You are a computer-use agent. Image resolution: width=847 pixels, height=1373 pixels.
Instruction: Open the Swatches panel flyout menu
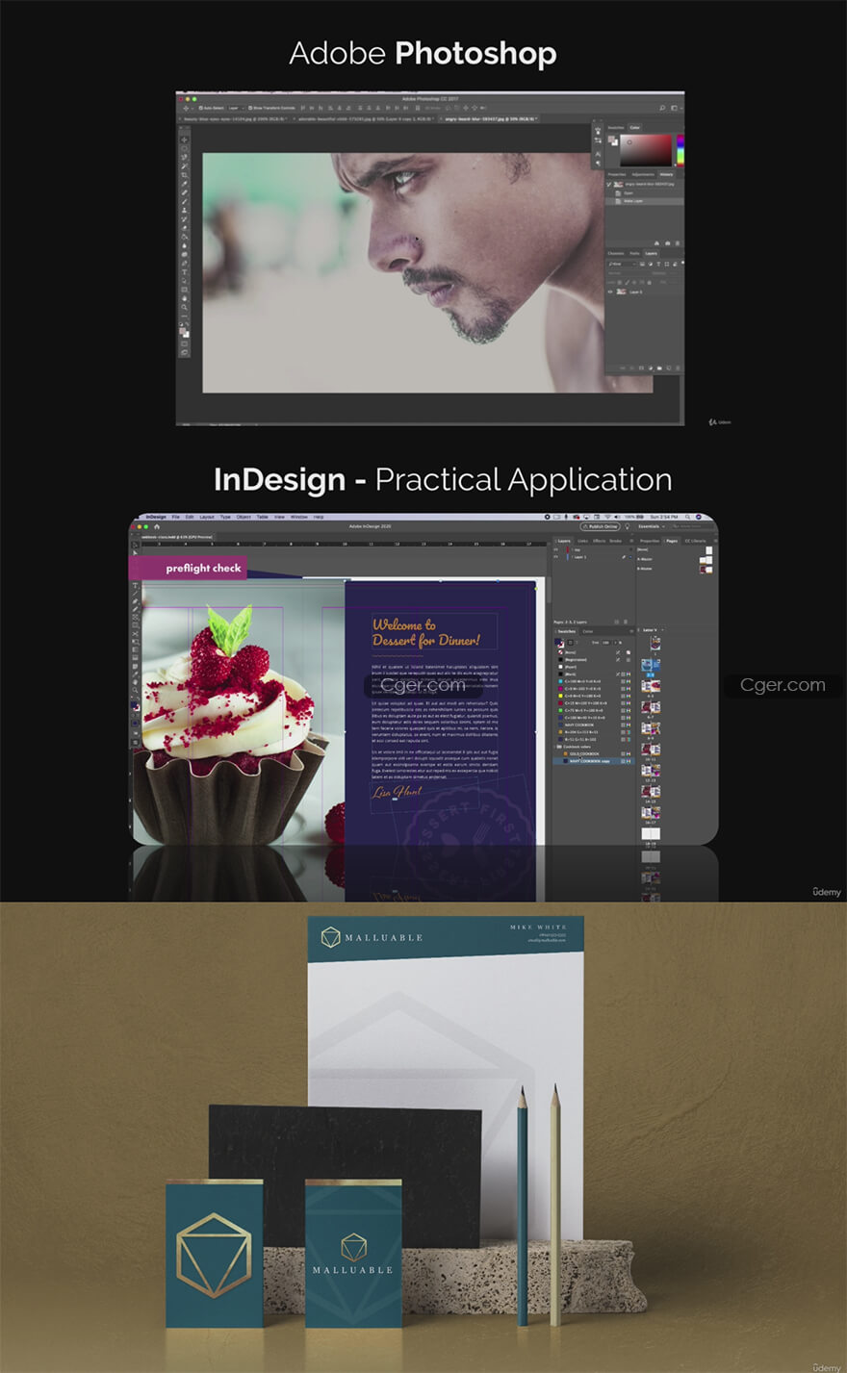tap(631, 631)
